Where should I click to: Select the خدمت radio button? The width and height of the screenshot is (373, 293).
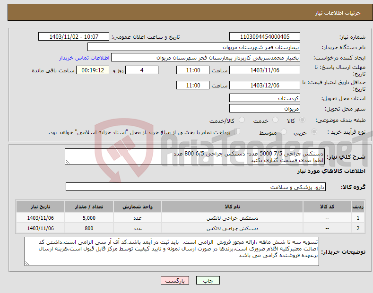coord(275,120)
